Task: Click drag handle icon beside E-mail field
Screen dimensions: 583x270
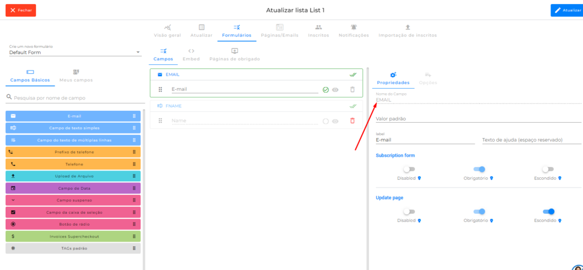Action: (161, 89)
